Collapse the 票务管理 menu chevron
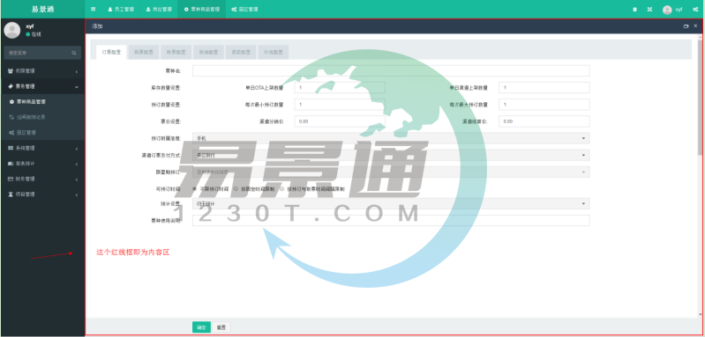This screenshot has width=705, height=337. (x=77, y=86)
